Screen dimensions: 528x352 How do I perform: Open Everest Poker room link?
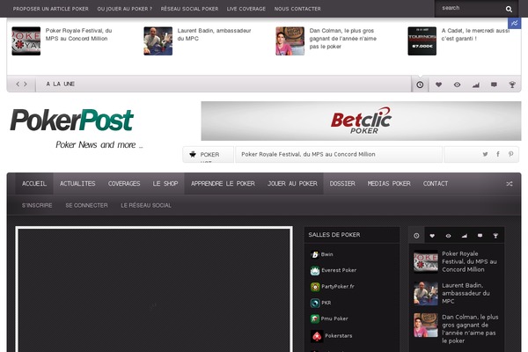[339, 270]
